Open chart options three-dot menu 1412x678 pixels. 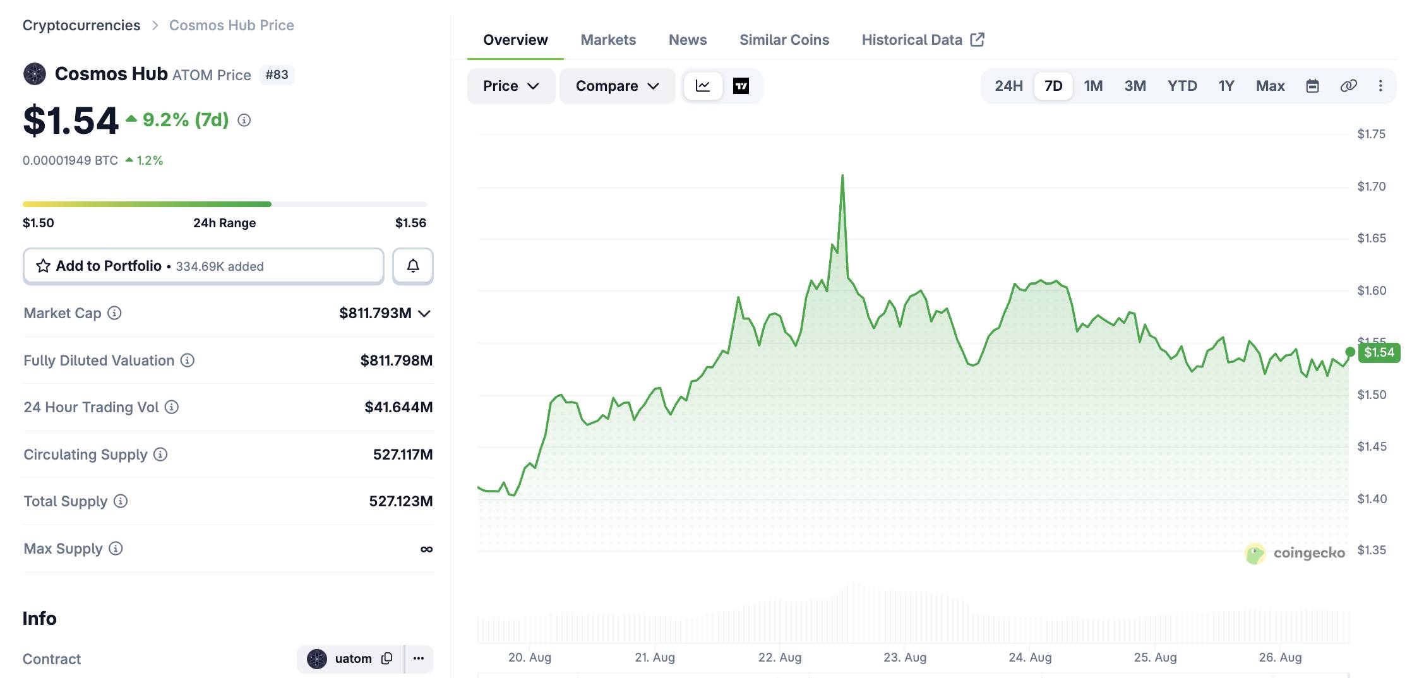(1380, 86)
